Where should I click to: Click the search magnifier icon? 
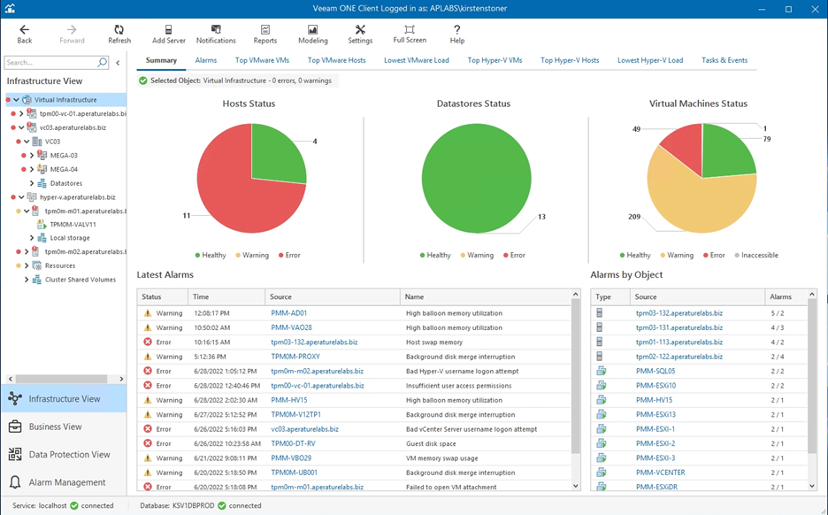102,62
